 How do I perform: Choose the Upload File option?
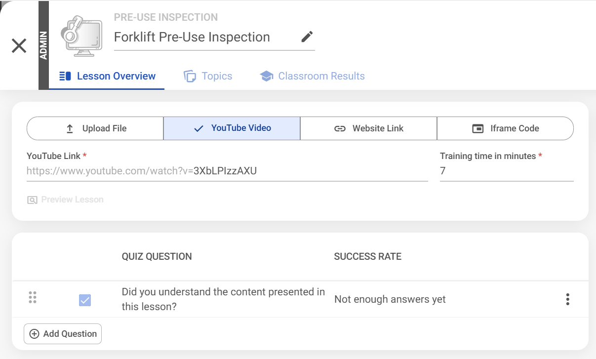(95, 128)
